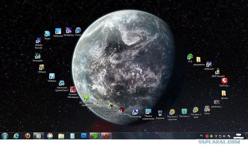Click the Advanced SystemCare 5 shortcut
This screenshot has width=248, height=151.
[x=61, y=83]
